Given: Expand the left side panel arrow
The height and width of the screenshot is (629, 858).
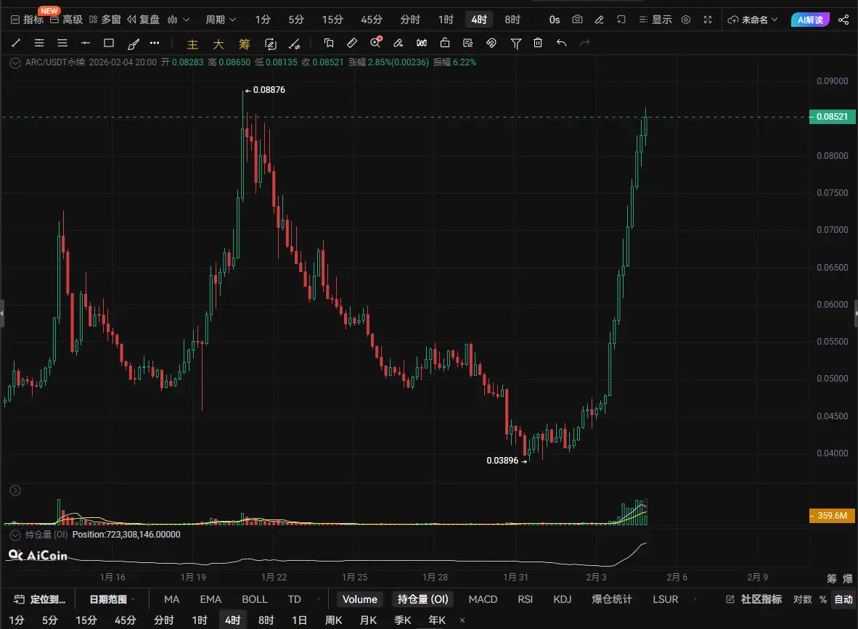Looking at the screenshot, I should click(2, 313).
